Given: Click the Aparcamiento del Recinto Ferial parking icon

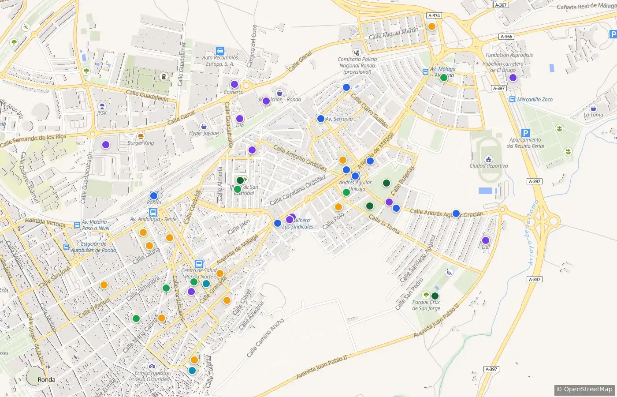Looking at the screenshot, I should tap(525, 133).
